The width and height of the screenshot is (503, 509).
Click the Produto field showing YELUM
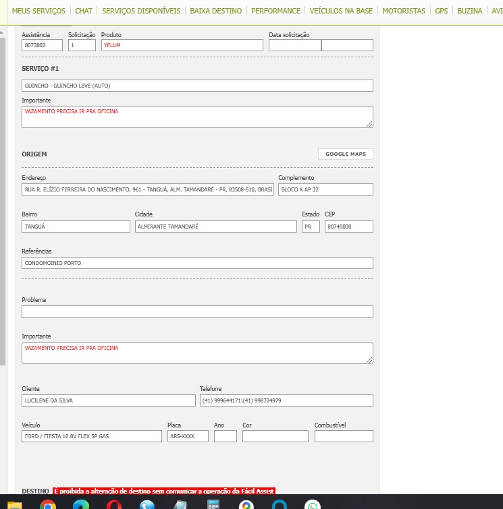tap(182, 45)
